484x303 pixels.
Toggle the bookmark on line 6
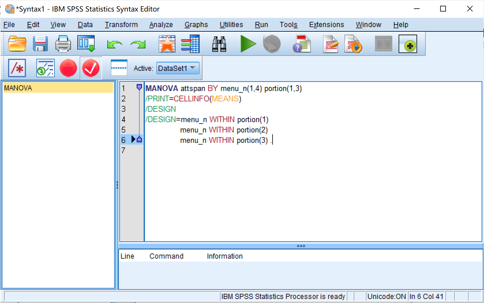(x=139, y=140)
